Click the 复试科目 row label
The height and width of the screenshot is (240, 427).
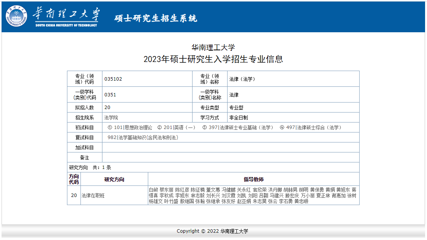(x=85, y=137)
